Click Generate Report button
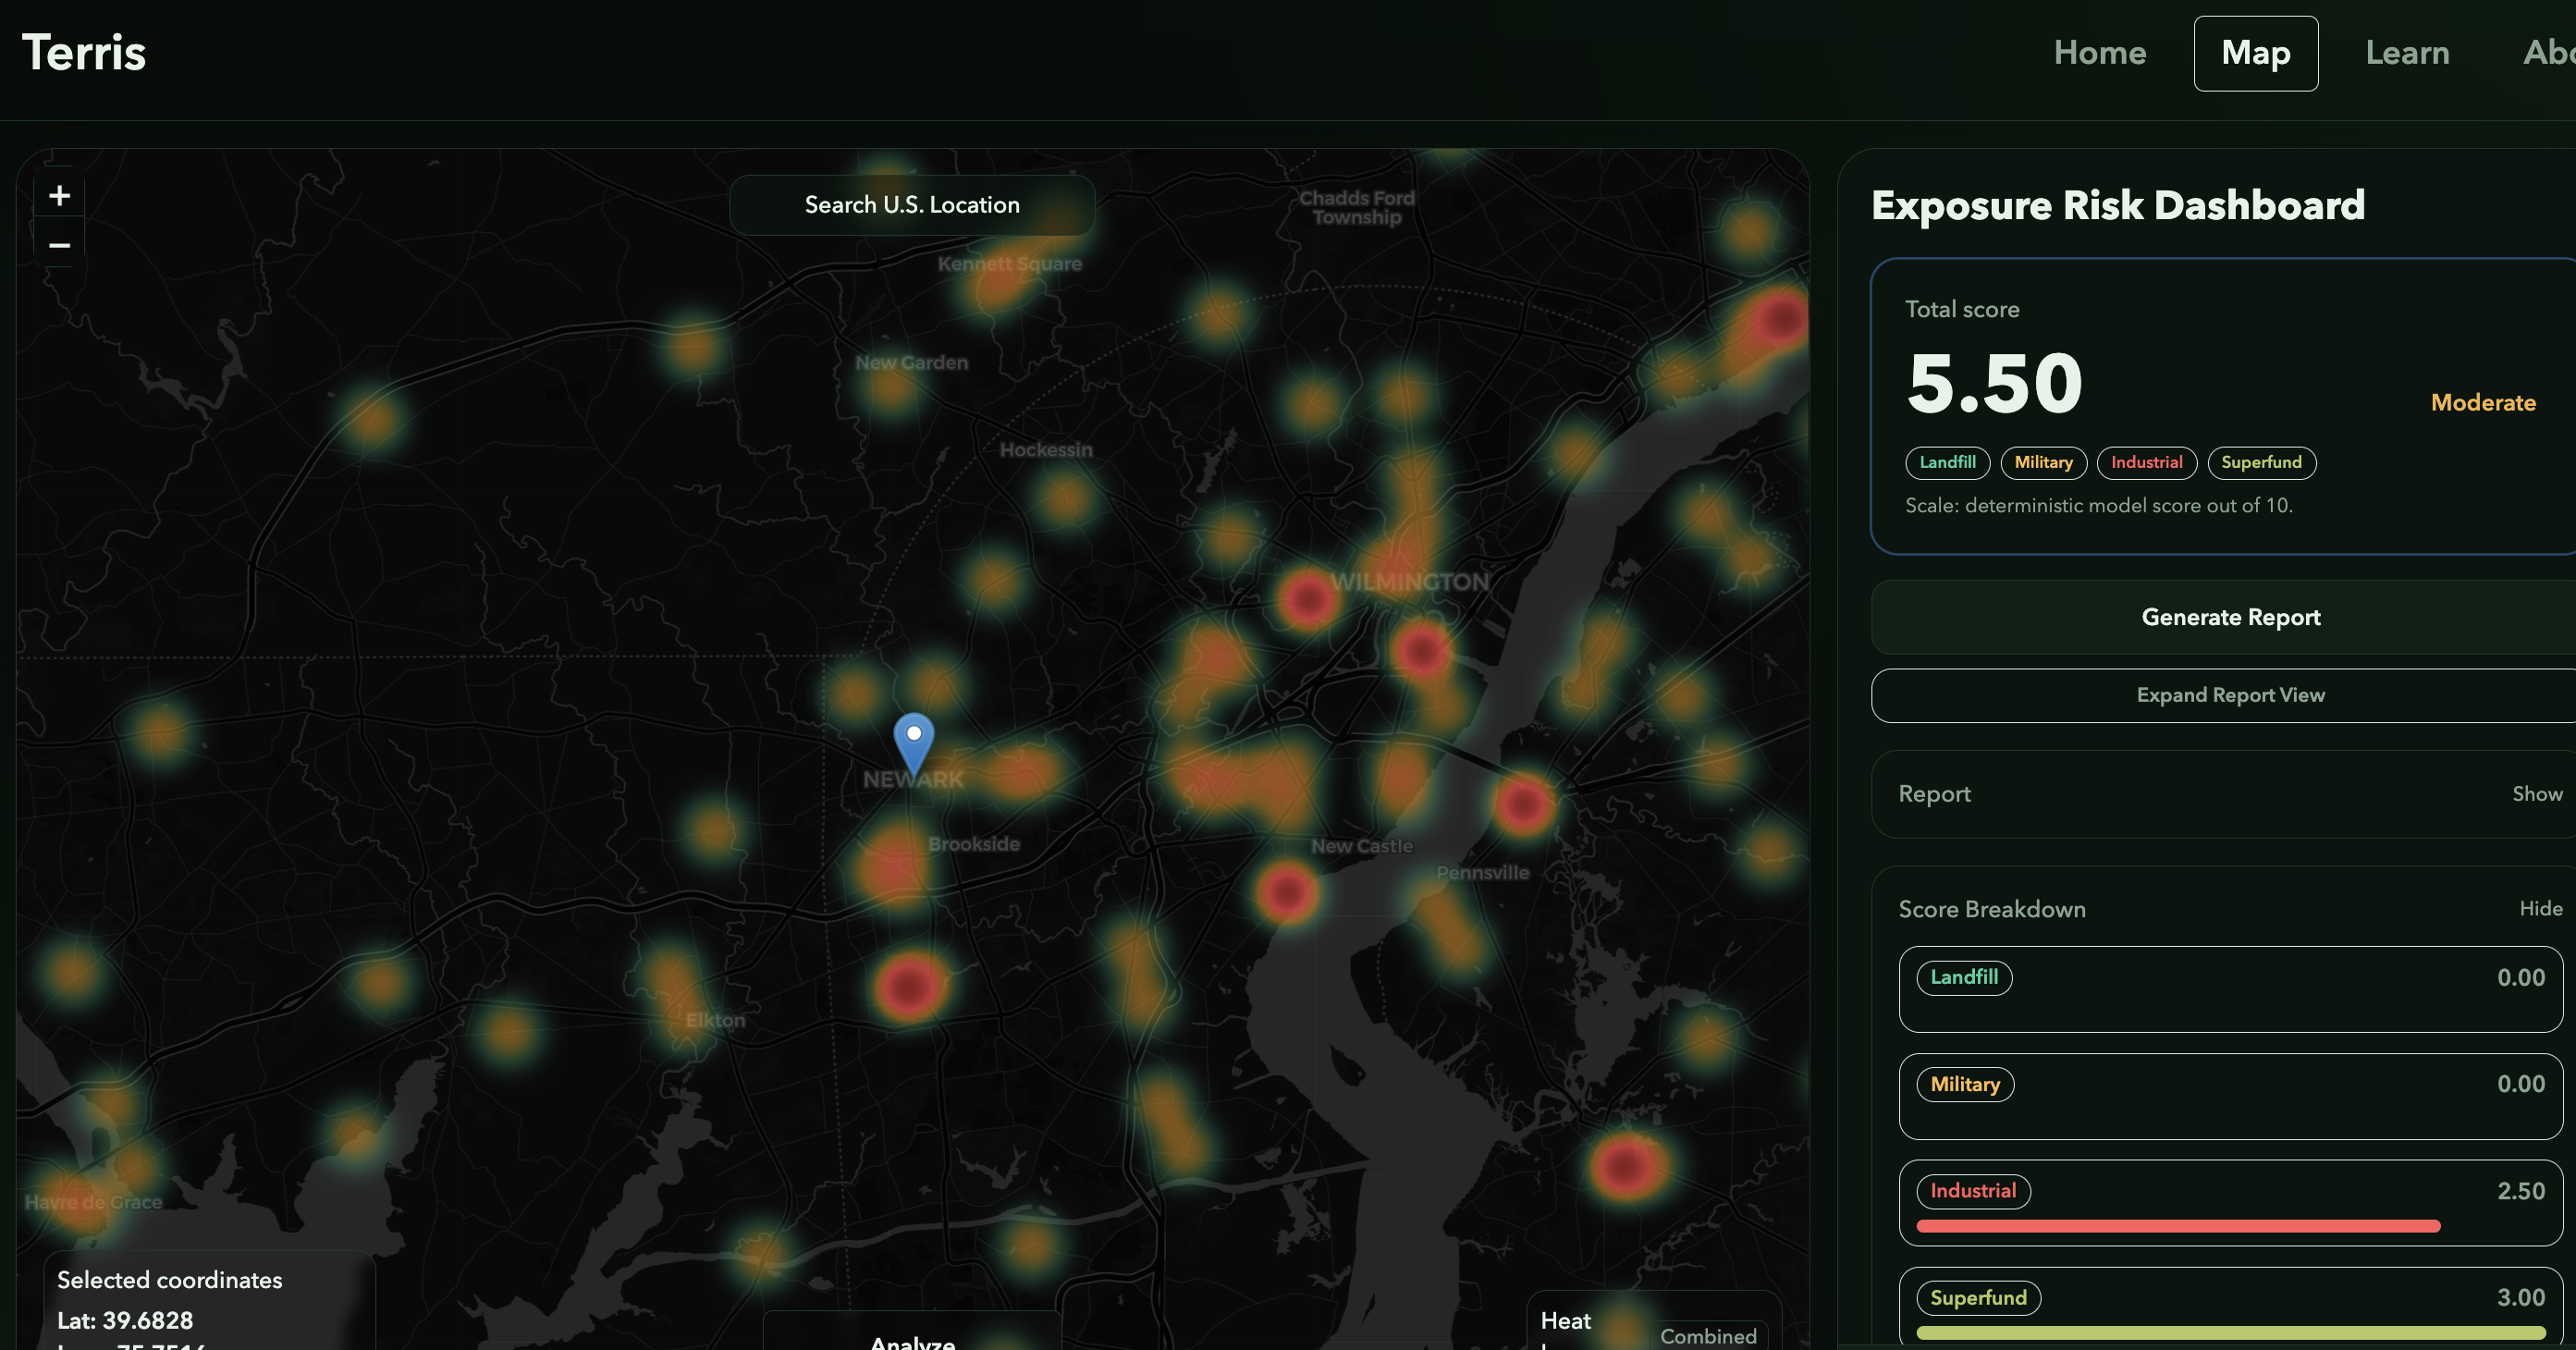 2230,617
